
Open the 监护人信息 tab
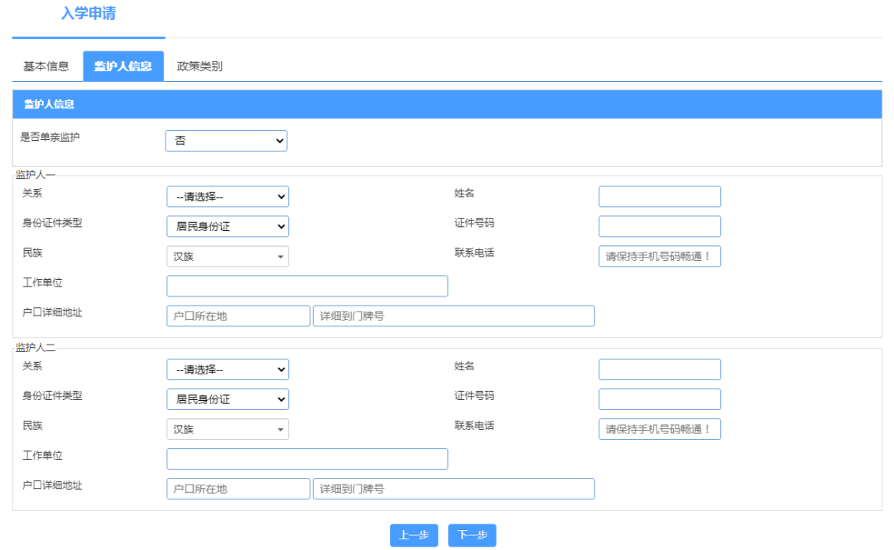(123, 66)
